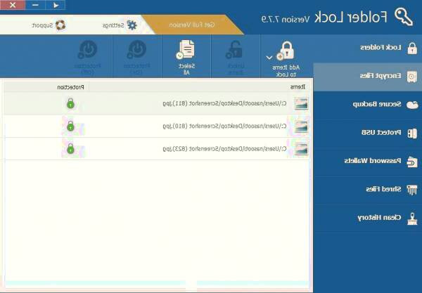This screenshot has width=422, height=293.
Task: Open Settings from the top bar
Action: click(x=120, y=25)
